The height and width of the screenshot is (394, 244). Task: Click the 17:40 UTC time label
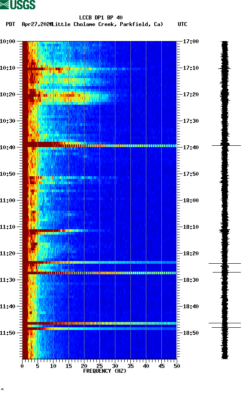191,148
